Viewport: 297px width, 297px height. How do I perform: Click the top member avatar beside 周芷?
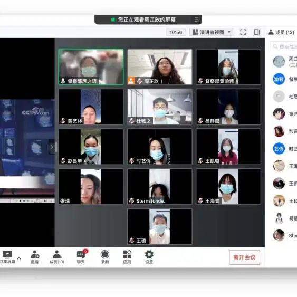279,62
